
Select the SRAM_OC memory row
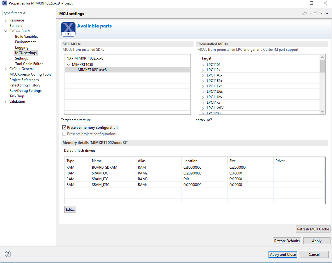[x=195, y=173]
